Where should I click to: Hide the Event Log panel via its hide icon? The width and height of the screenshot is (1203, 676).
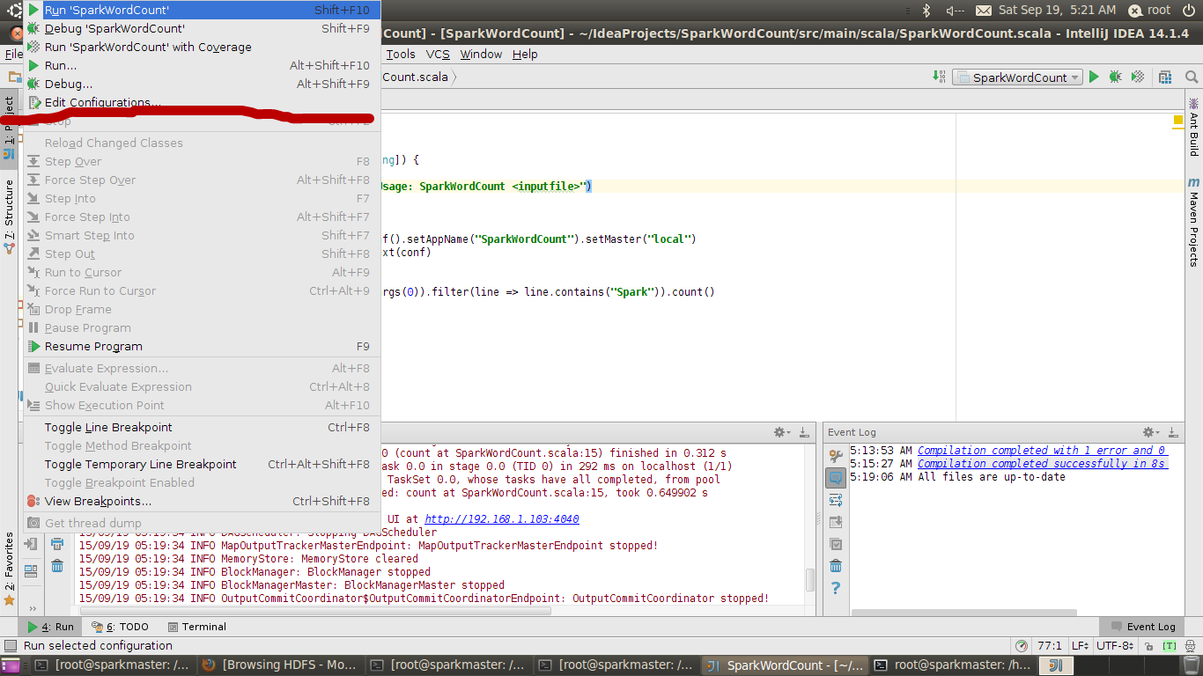1173,432
